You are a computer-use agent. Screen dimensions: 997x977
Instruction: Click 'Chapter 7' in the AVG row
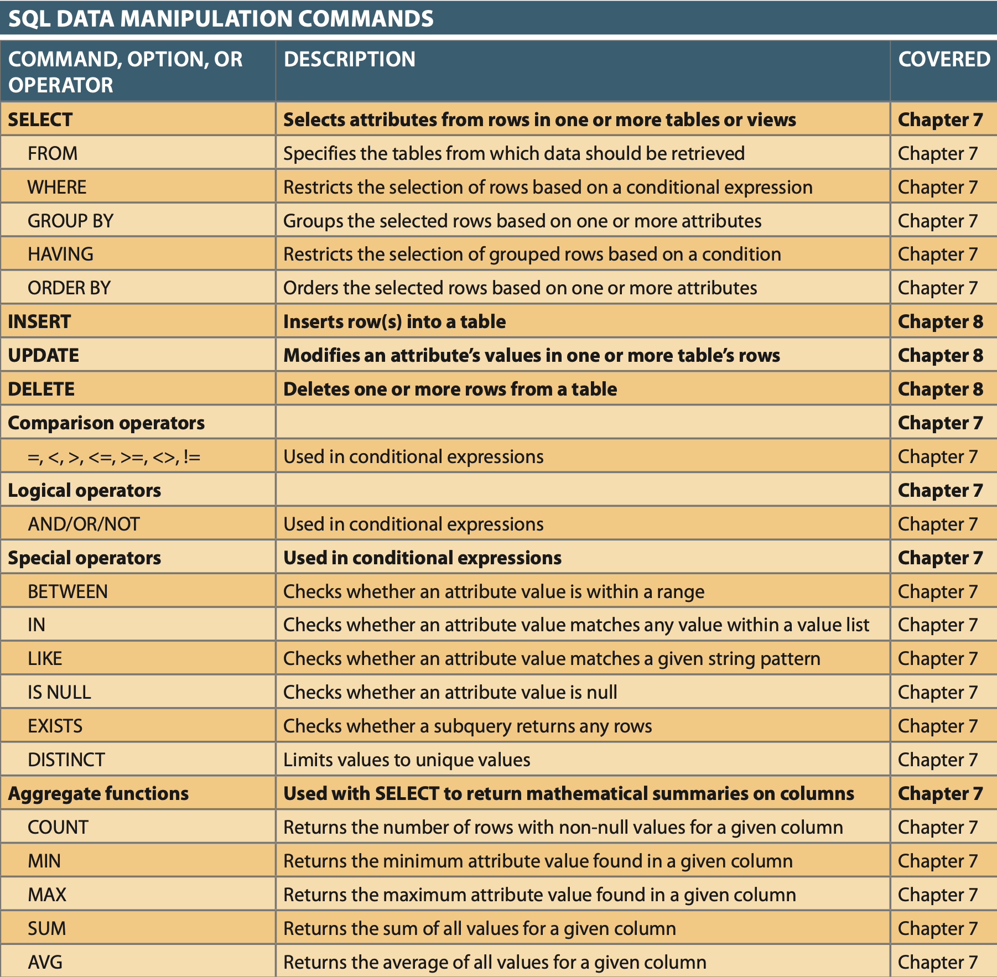[938, 963]
